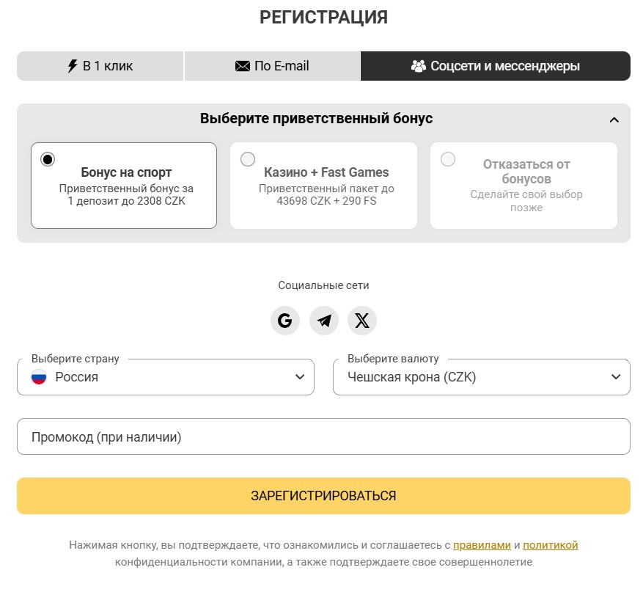
Task: Collapse the welcome bonus section
Action: pos(616,118)
